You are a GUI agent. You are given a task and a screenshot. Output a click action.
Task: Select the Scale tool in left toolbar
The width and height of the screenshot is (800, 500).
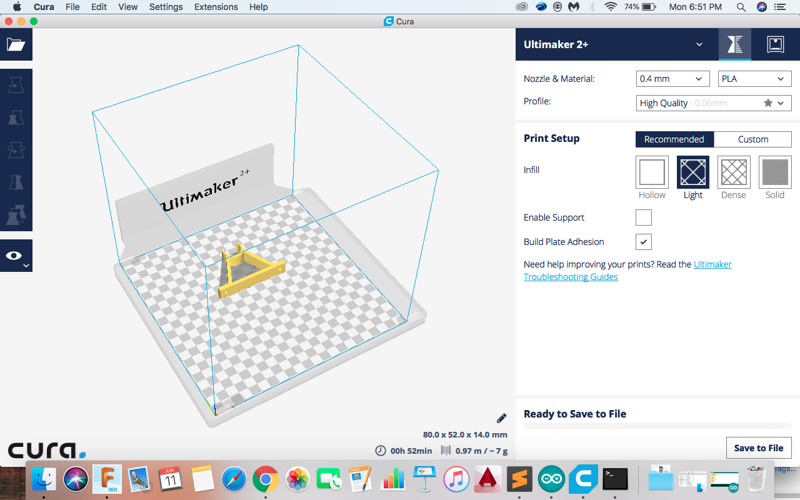16,117
